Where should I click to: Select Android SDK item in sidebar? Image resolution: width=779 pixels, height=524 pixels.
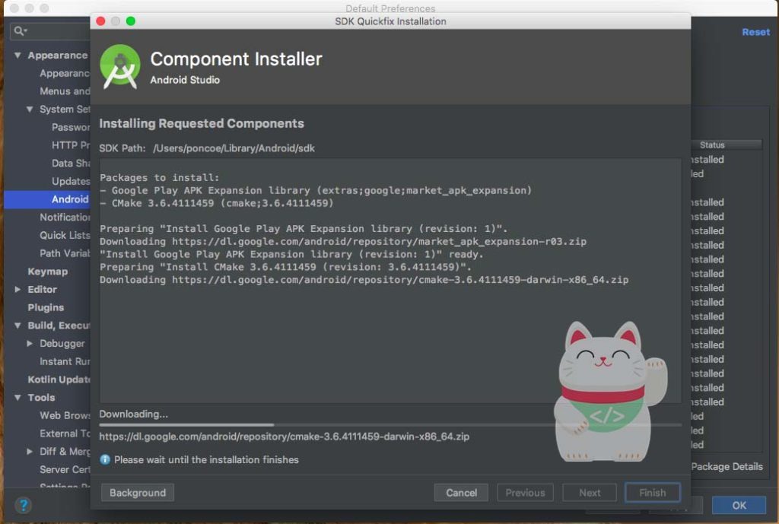[47, 199]
